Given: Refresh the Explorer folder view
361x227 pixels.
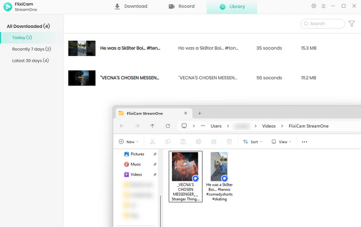Looking at the screenshot, I should click(168, 126).
